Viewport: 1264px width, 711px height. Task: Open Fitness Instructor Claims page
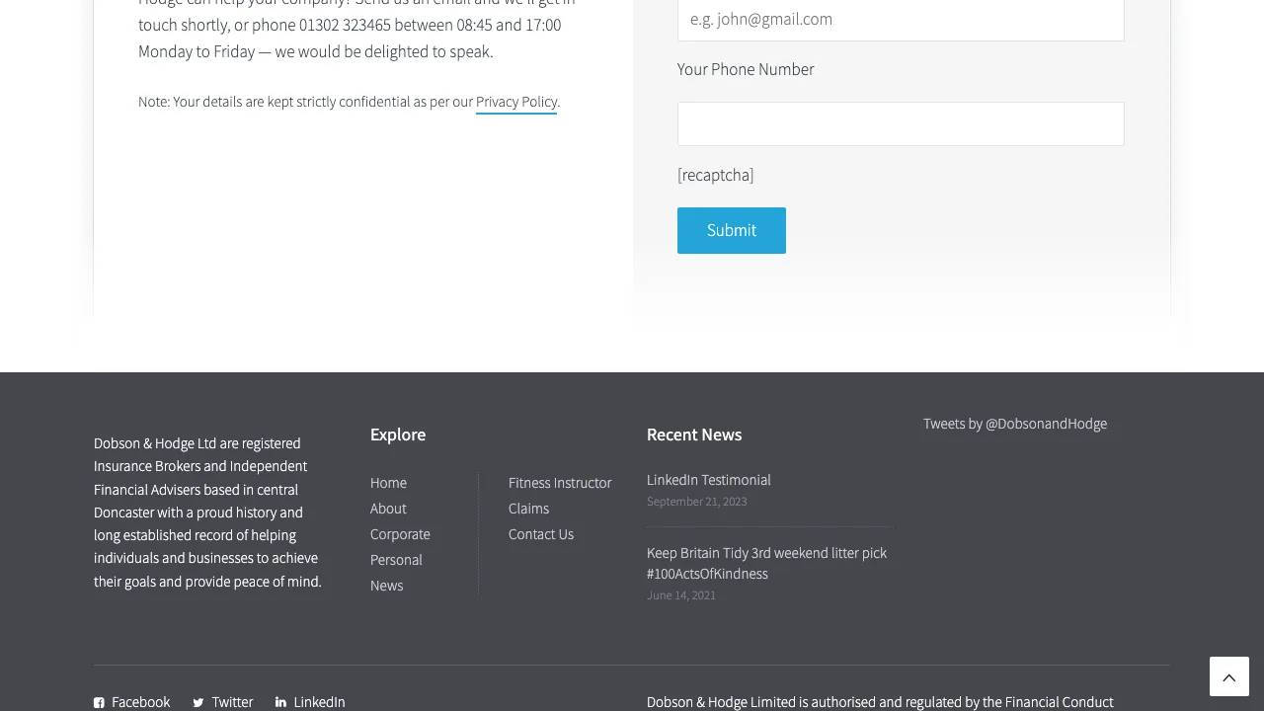coord(560,495)
